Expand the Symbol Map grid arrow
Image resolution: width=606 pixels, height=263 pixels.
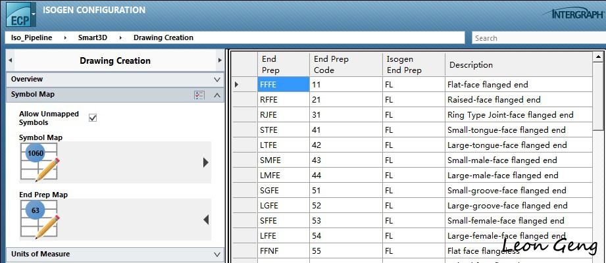(205, 162)
